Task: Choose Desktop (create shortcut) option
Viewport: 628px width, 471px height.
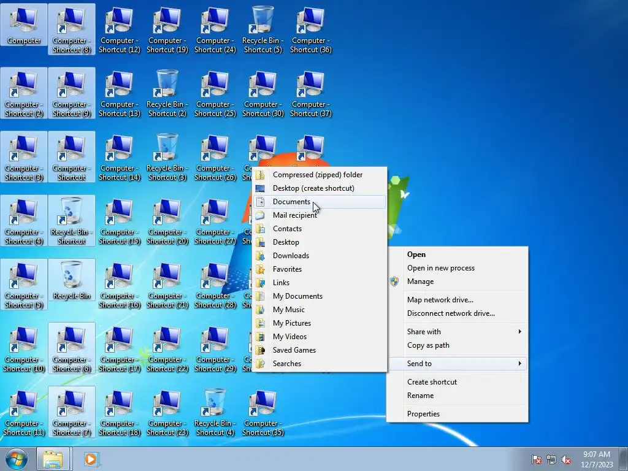Action: pos(319,188)
